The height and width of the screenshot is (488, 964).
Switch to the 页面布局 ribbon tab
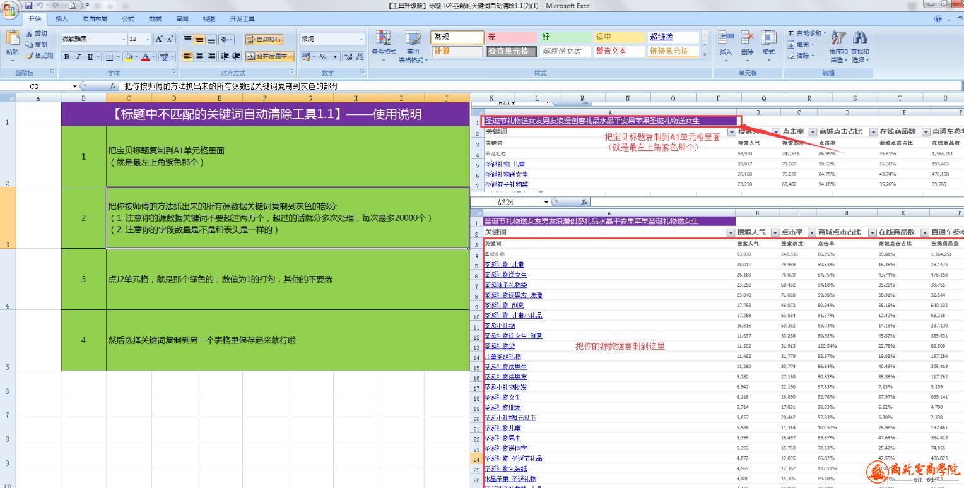point(95,19)
